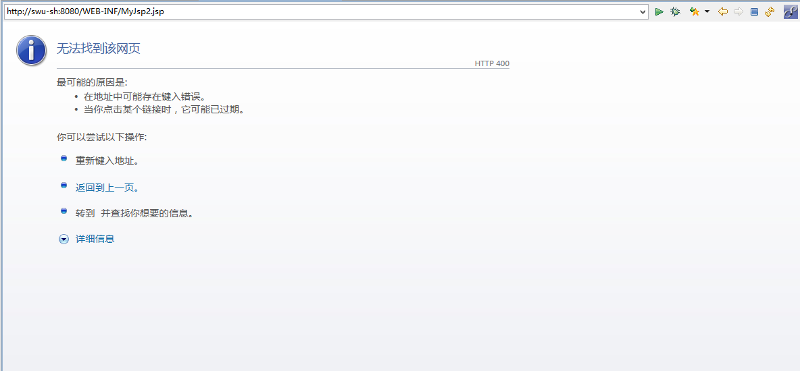The width and height of the screenshot is (800, 371).
Task: Click the HTTP 400 text
Action: click(492, 63)
